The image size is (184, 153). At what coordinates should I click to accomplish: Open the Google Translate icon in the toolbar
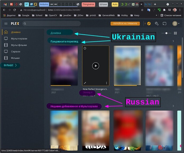149,10
